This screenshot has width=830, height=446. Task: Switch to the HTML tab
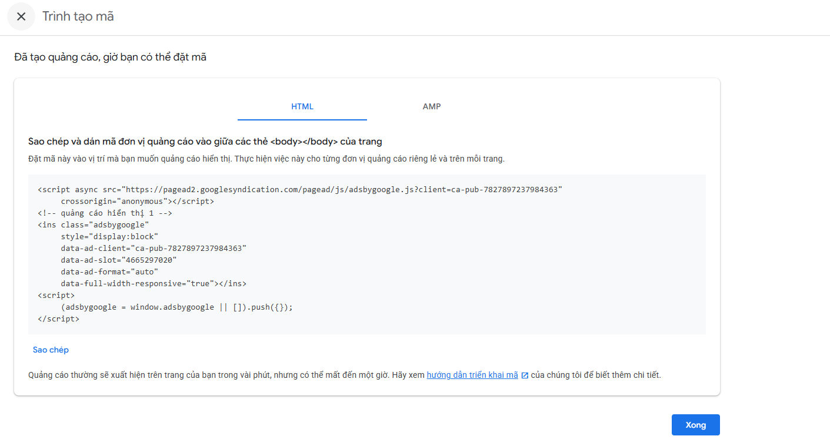coord(302,107)
